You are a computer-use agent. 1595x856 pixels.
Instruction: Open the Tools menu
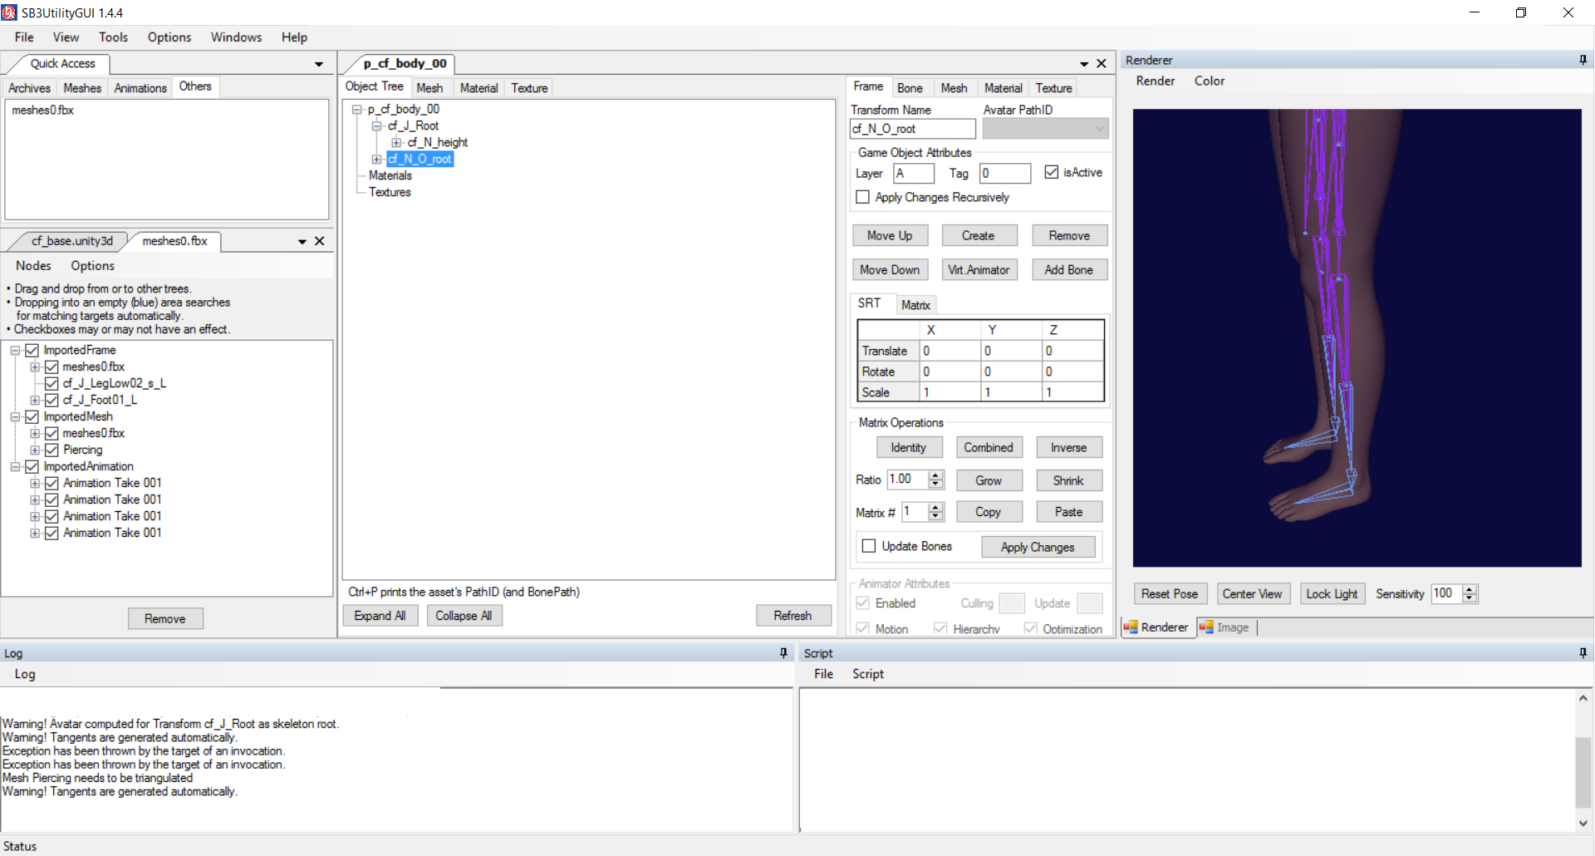pyautogui.click(x=113, y=37)
